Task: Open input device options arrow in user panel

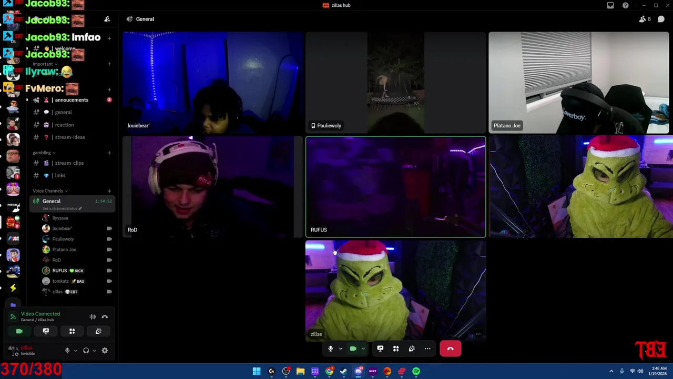Action: tap(75, 351)
